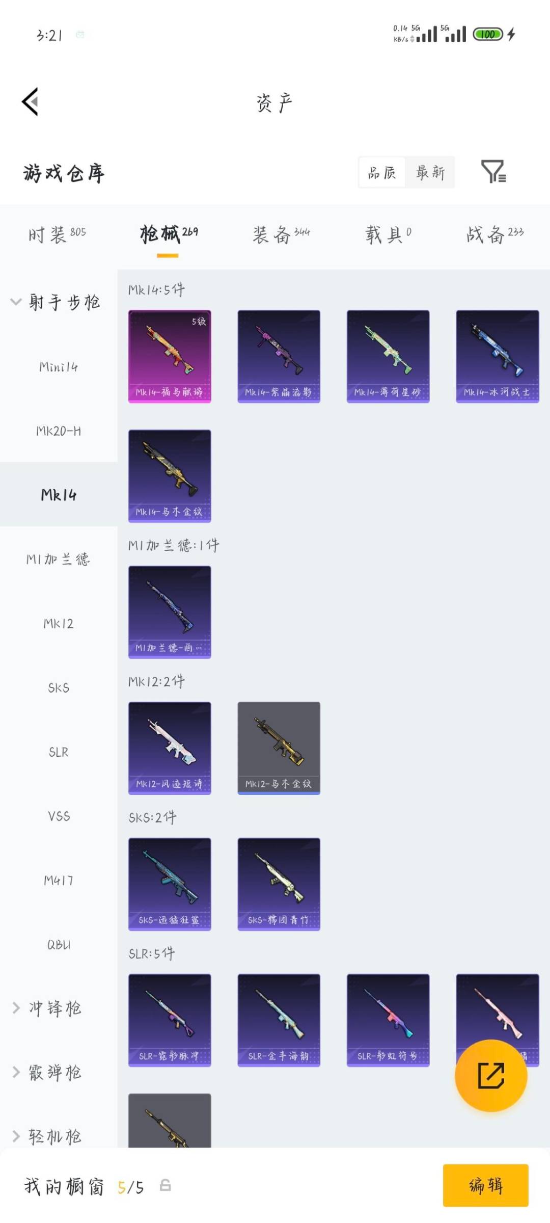Tap the lock icon beside 5/5
550x1223 pixels.
[x=165, y=1185]
